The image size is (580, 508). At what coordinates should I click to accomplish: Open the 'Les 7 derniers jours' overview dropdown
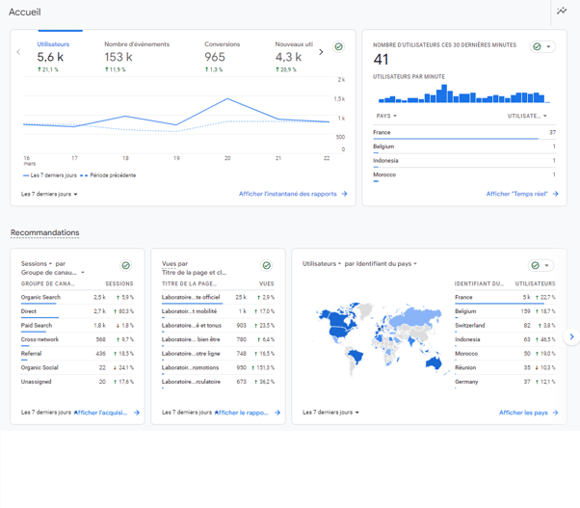pyautogui.click(x=49, y=194)
